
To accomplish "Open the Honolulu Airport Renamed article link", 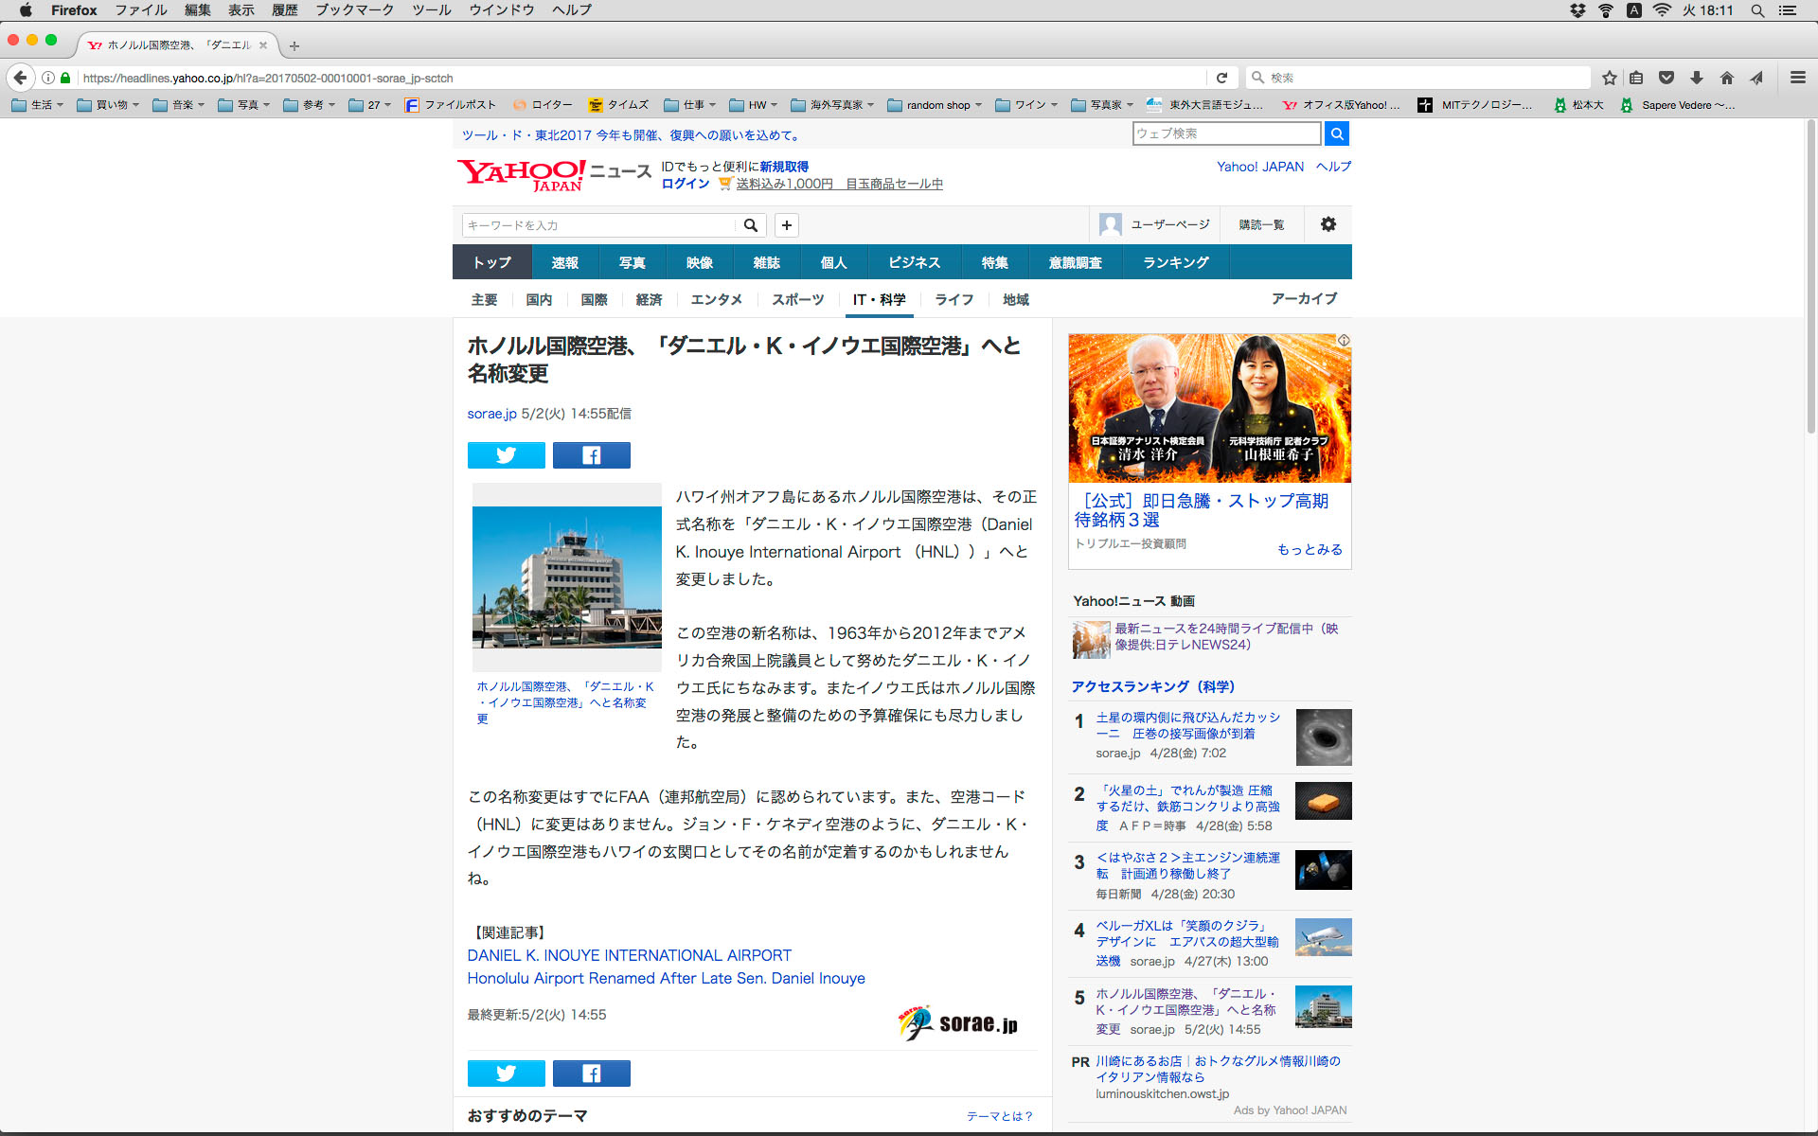I will point(666,978).
